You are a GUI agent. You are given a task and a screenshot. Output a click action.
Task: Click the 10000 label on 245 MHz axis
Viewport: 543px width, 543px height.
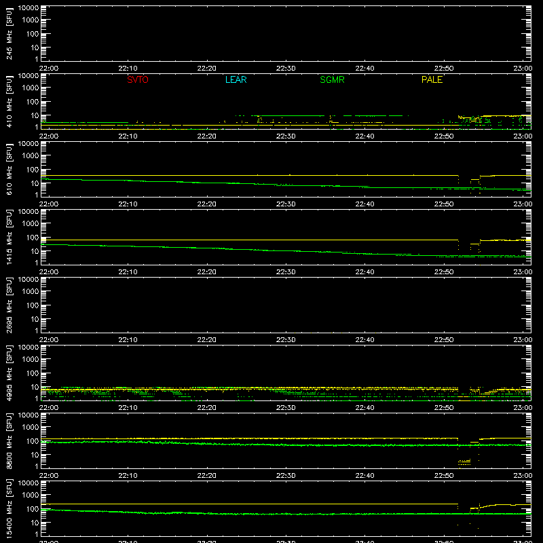coord(29,8)
